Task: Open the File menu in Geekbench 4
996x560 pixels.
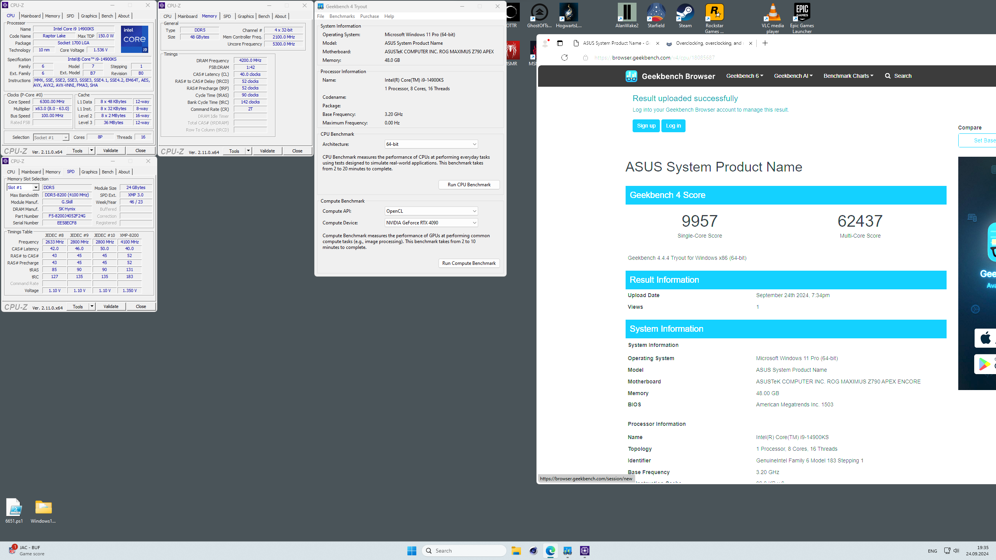Action: (x=321, y=16)
